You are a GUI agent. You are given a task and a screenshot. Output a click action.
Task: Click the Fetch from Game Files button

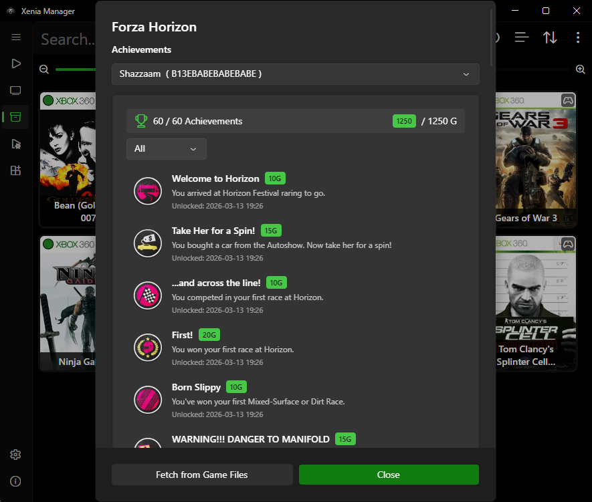(x=202, y=475)
